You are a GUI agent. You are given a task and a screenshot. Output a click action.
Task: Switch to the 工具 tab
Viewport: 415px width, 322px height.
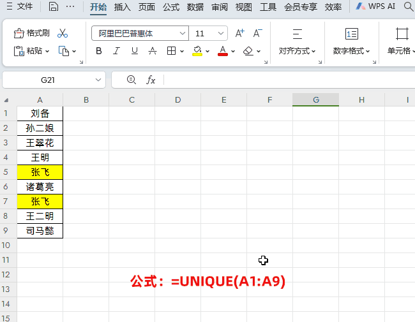point(268,7)
